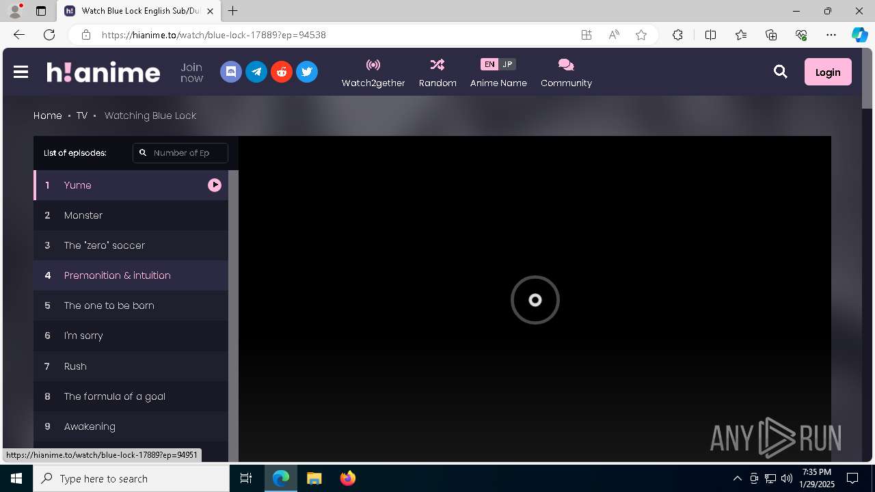This screenshot has width=875, height=492.
Task: Open volume control in tray
Action: click(787, 478)
